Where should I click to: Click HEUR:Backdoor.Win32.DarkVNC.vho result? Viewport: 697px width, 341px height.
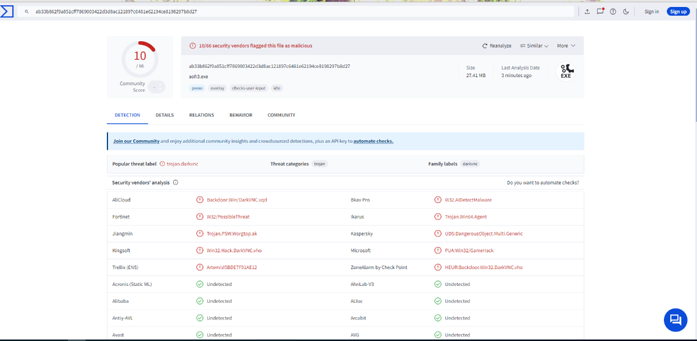(484, 267)
